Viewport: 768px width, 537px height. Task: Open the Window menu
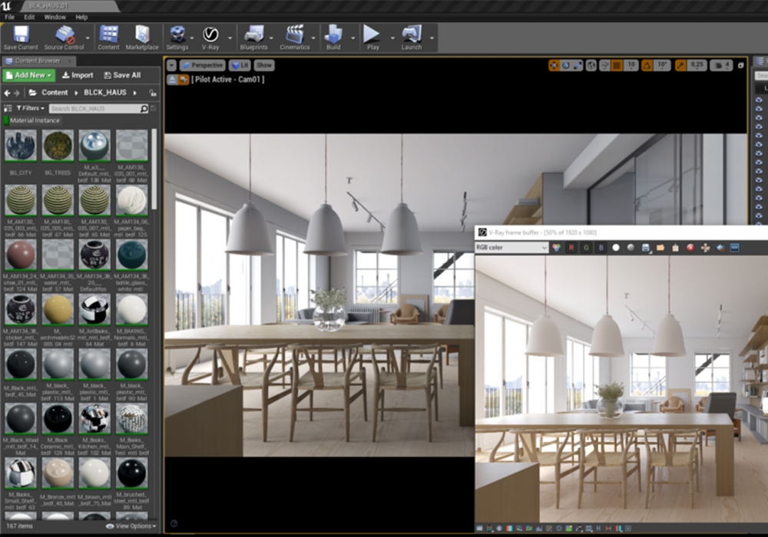click(55, 16)
